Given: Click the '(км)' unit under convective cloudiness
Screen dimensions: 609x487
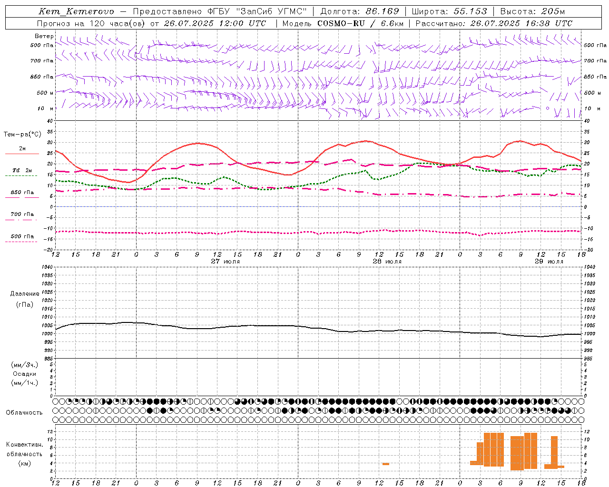Looking at the screenshot, I should tap(25, 463).
